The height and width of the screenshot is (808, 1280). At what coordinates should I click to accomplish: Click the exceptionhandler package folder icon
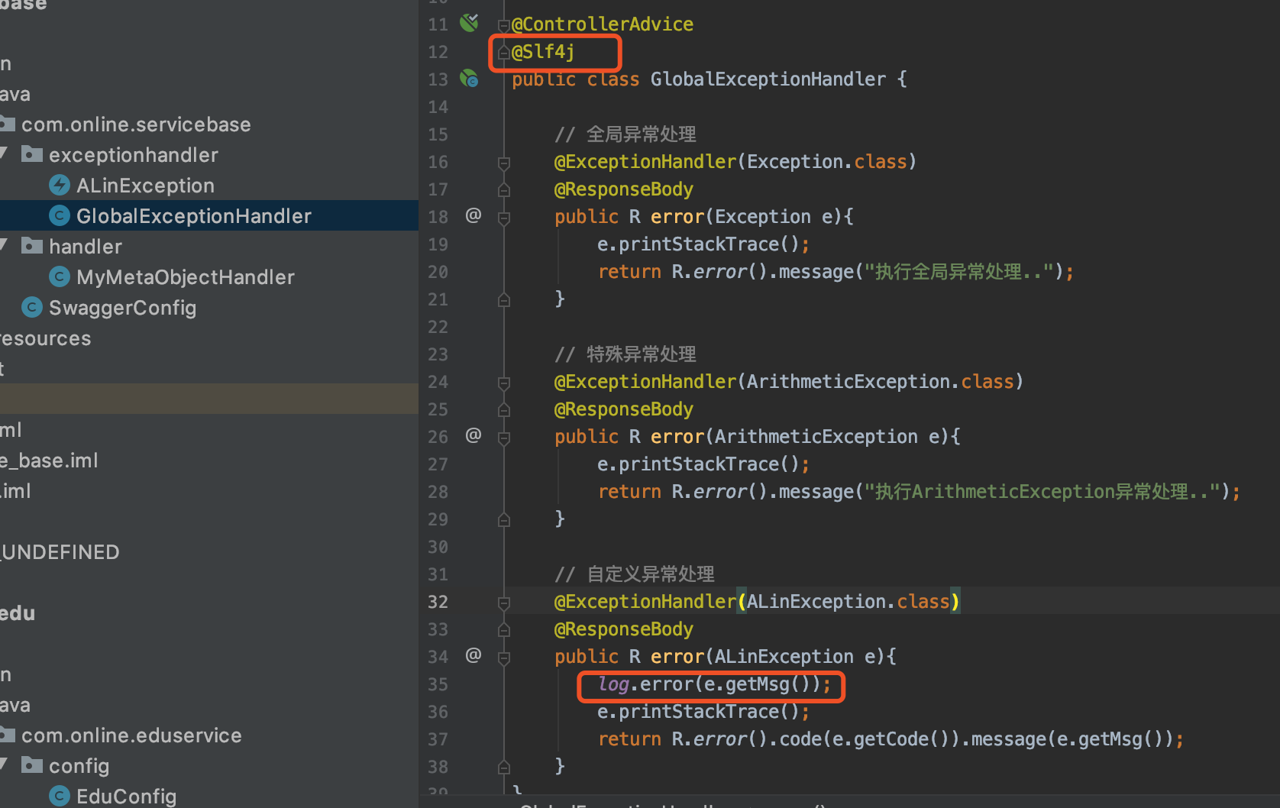[x=31, y=154]
